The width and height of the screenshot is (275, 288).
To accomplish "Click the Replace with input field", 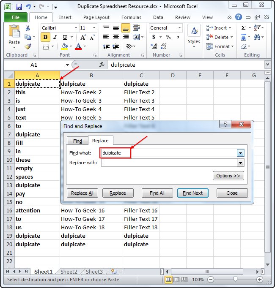I will (169, 163).
